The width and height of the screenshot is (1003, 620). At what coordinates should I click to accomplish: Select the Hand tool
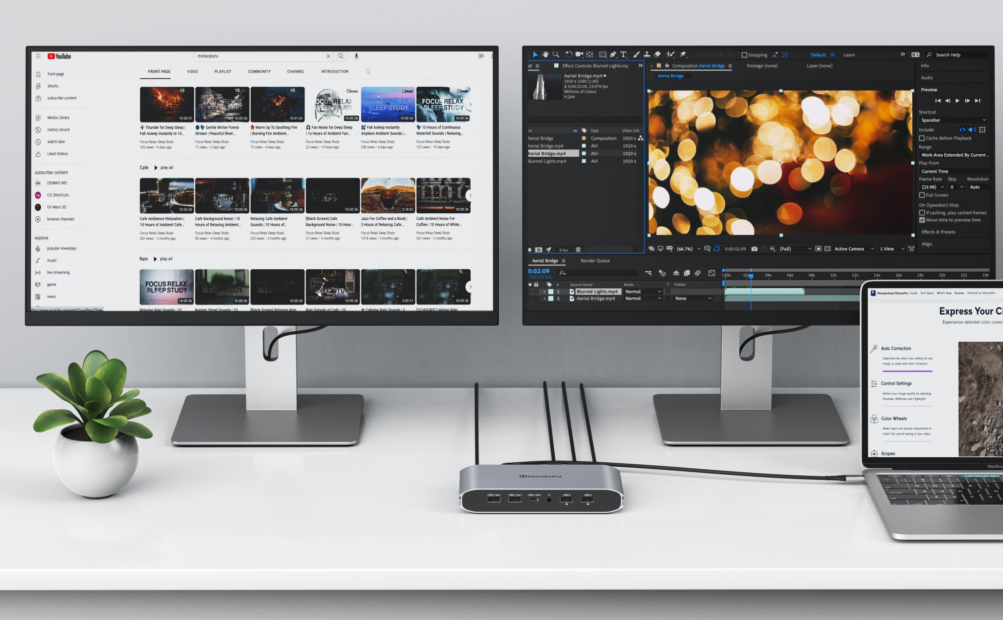click(546, 54)
